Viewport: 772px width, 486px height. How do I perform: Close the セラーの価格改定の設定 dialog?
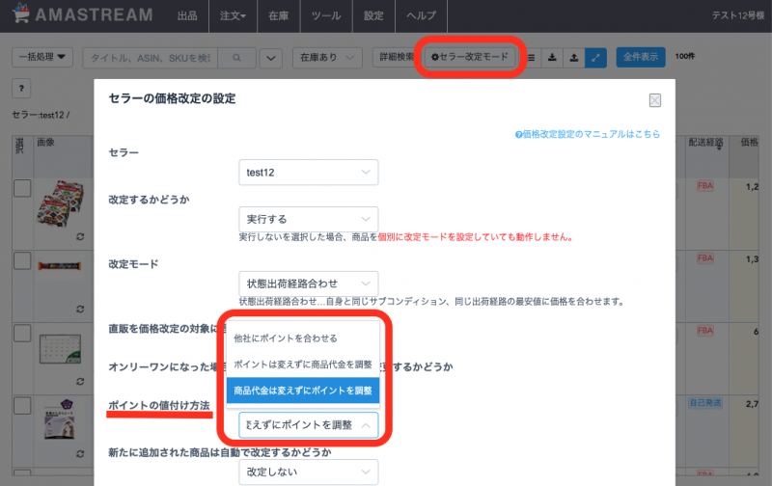click(655, 100)
